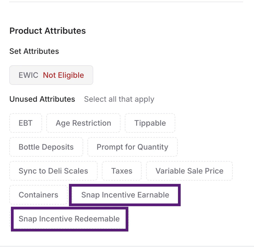Add the Bottle Deposits attribute
This screenshot has height=247, width=254.
pyautogui.click(x=46, y=147)
